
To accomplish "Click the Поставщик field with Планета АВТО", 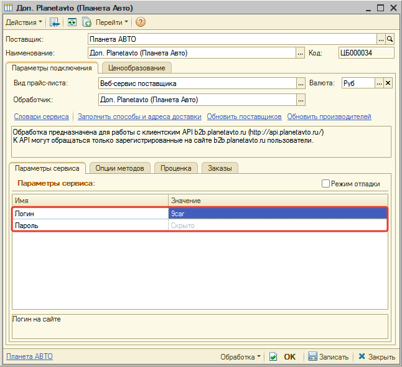I will point(232,39).
